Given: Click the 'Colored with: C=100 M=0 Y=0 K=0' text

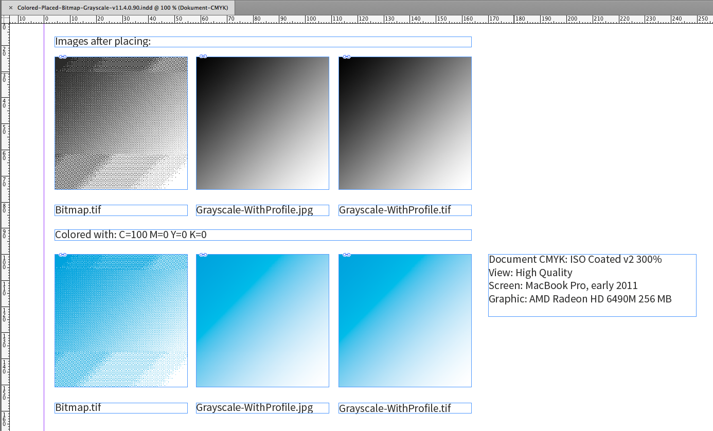Looking at the screenshot, I should [x=131, y=235].
